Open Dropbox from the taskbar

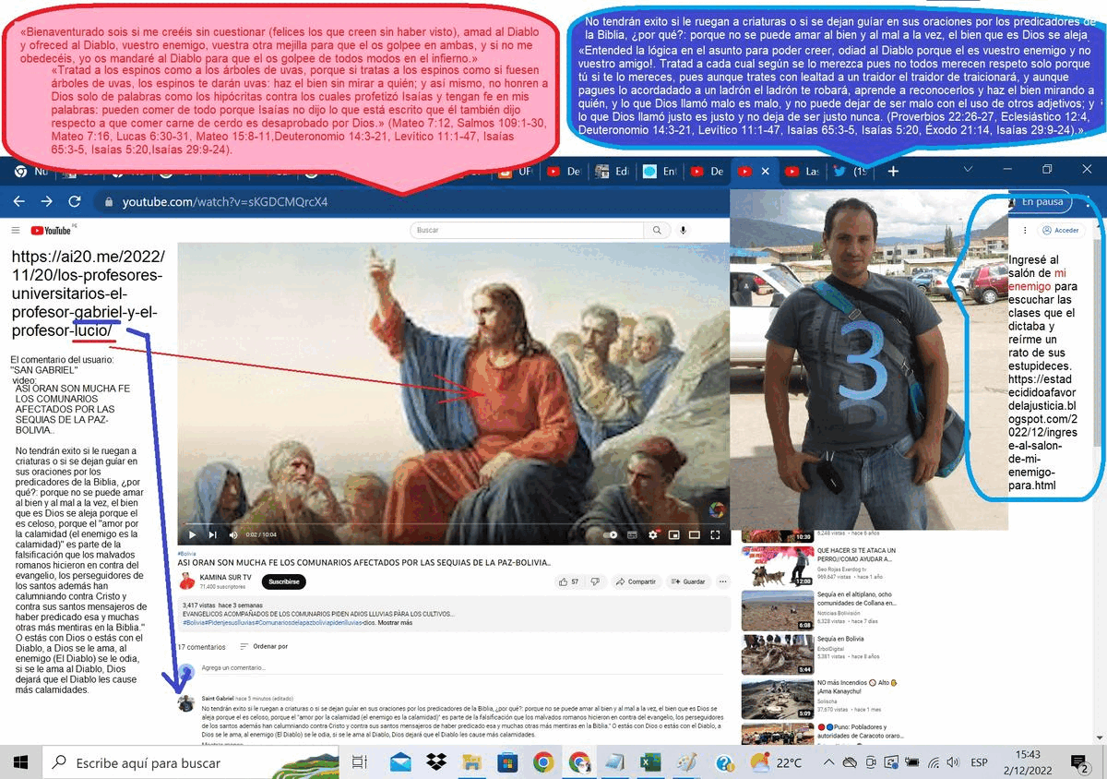pos(436,762)
